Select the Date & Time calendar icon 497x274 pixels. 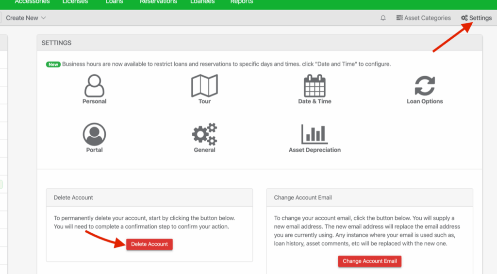tap(315, 86)
